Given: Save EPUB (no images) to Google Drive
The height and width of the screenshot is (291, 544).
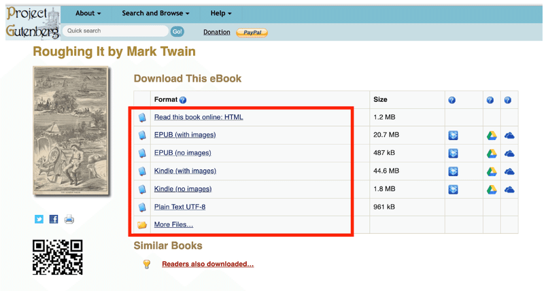Looking at the screenshot, I should 492,154.
